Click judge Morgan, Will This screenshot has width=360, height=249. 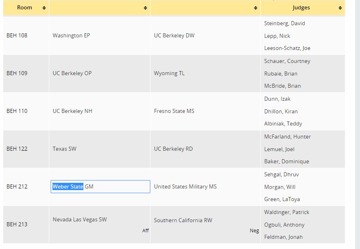point(279,187)
